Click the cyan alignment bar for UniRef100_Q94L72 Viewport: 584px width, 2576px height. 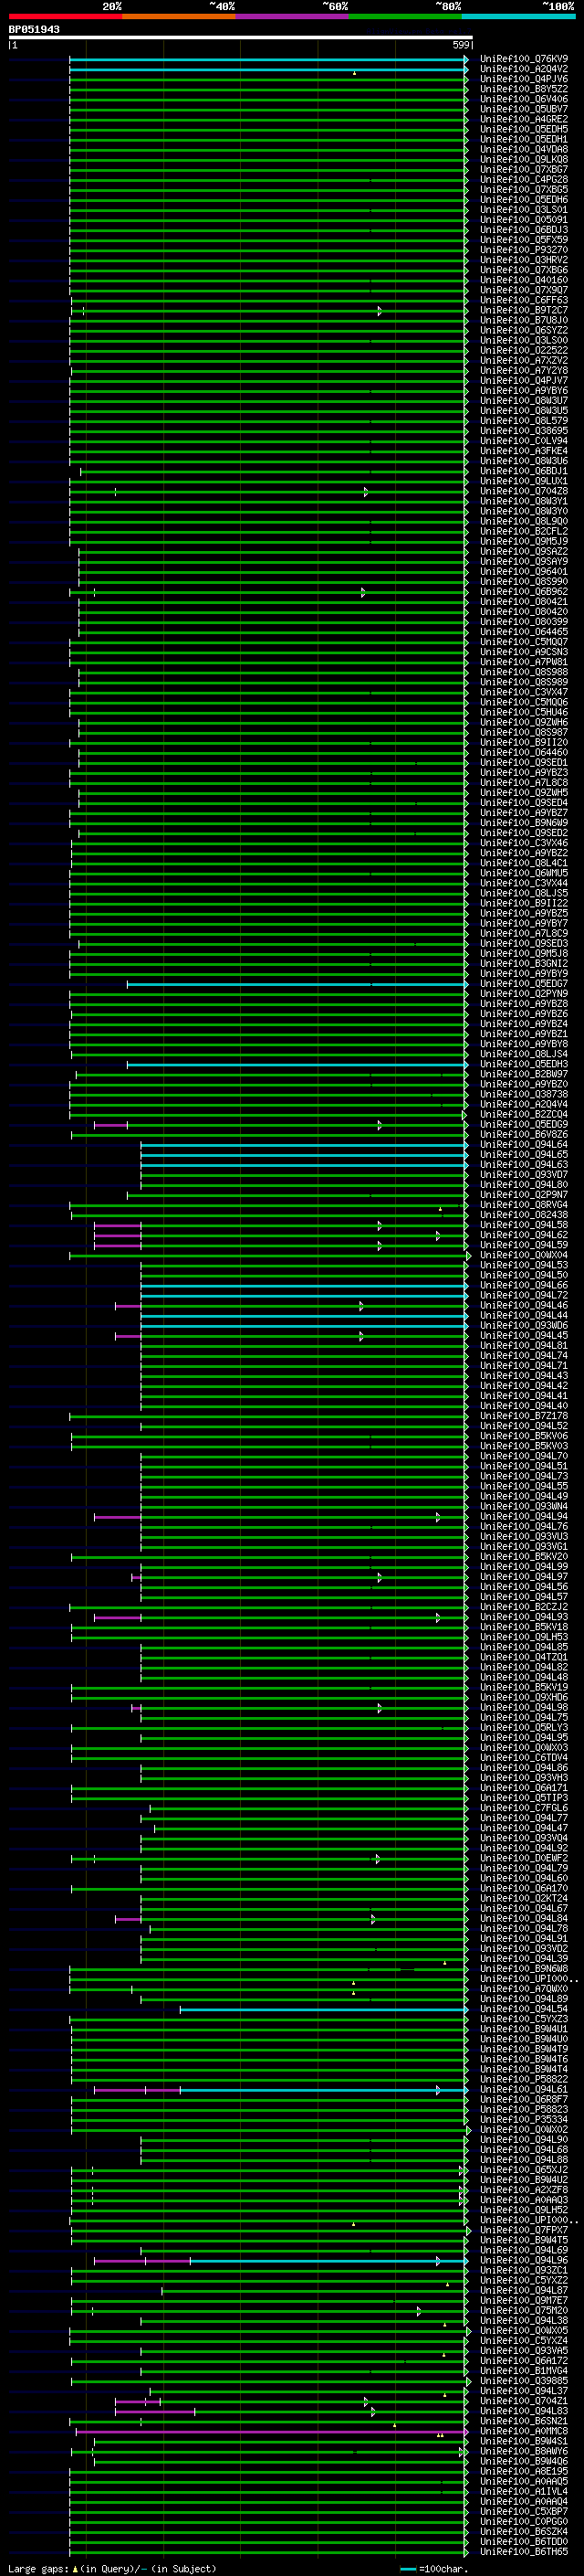click(x=304, y=1296)
